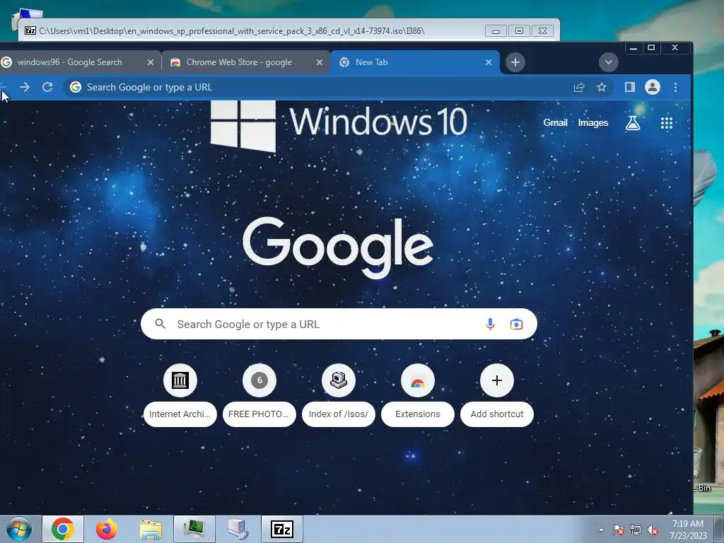Viewport: 724px width, 543px height.
Task: Reload the current page
Action: [x=47, y=87]
